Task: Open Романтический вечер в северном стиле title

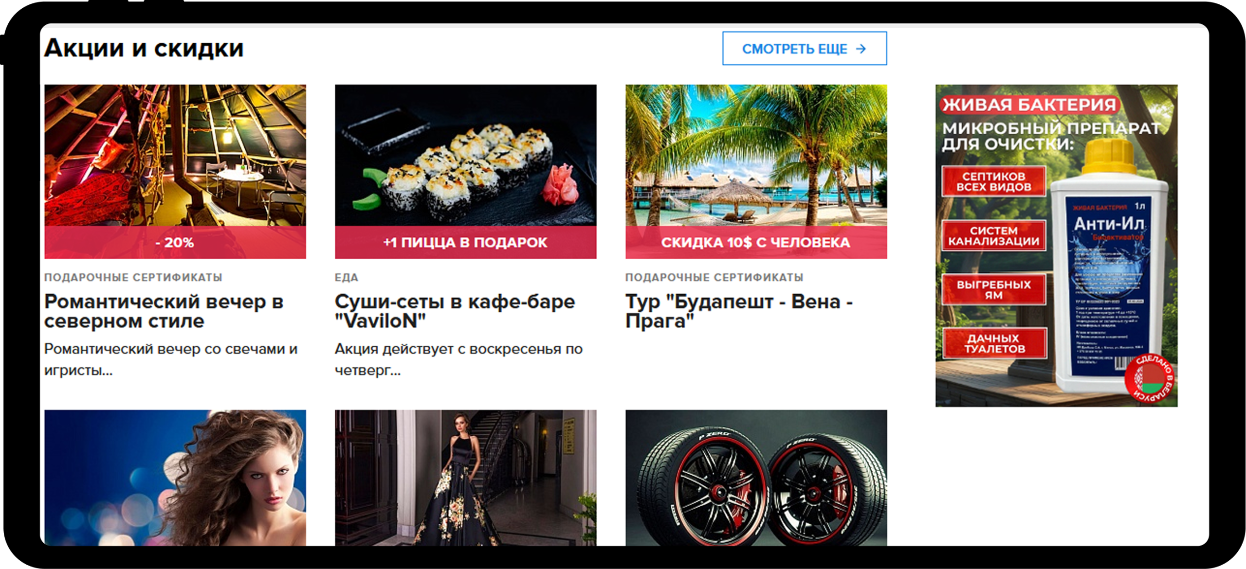Action: tap(164, 311)
